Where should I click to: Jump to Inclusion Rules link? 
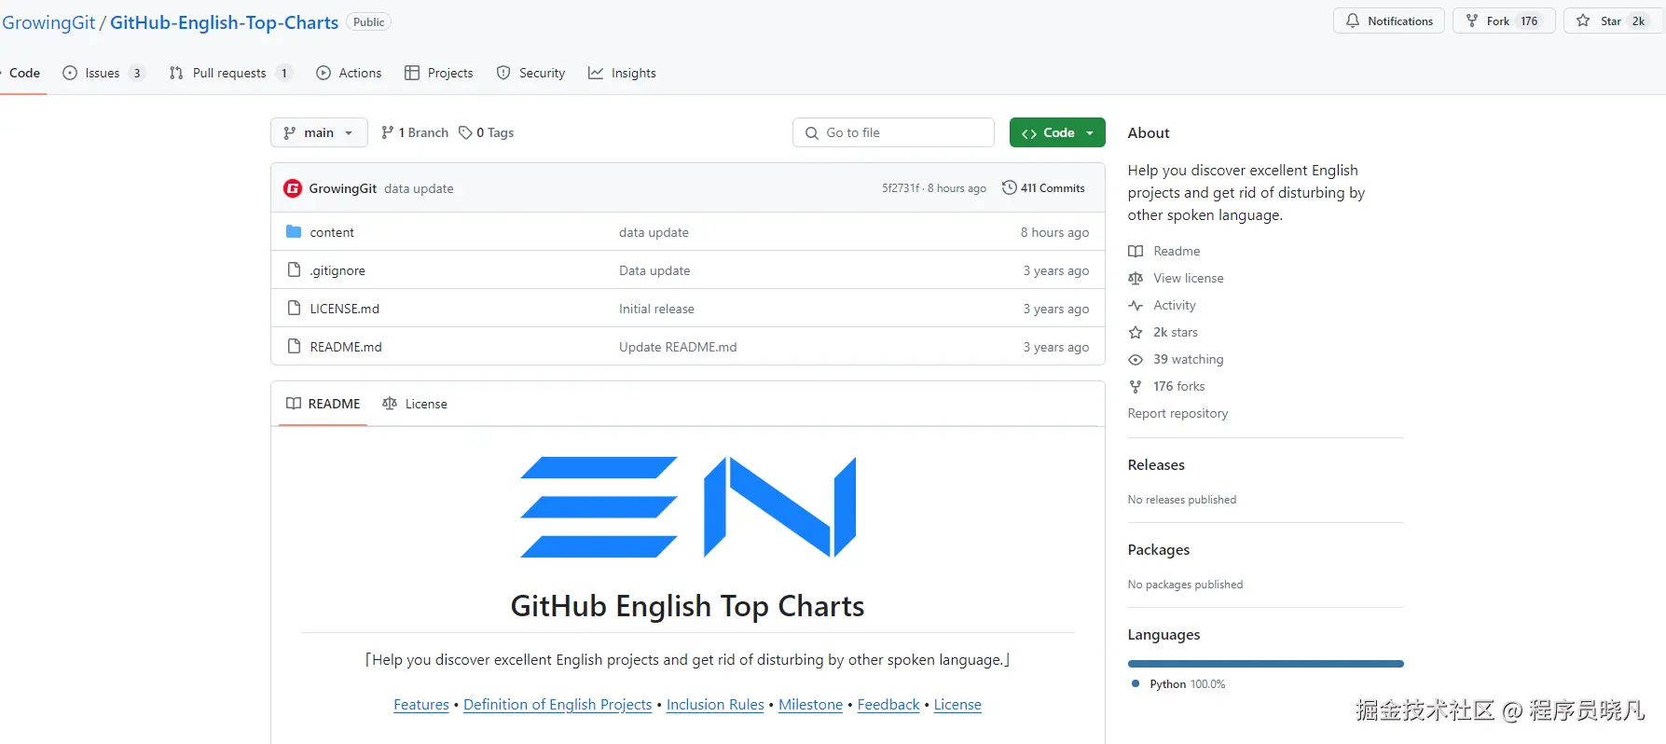715,705
